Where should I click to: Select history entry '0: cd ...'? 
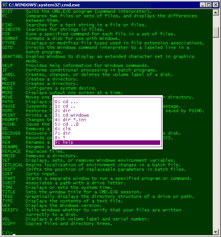coord(107,102)
